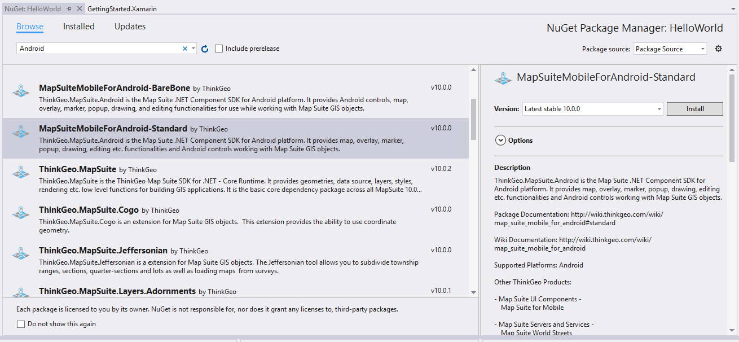Open the Version dropdown showing Latest stable 10.0.0

592,108
